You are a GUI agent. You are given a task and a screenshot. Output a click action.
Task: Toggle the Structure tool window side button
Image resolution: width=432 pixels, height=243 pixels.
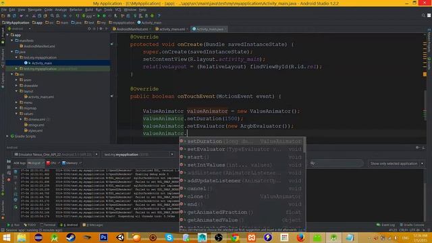3,58
